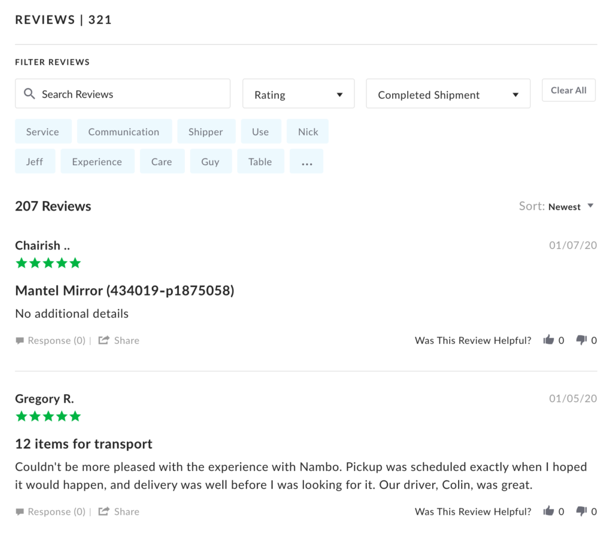Expand the Completed Shipment dropdown
This screenshot has width=613, height=533.
tap(448, 95)
